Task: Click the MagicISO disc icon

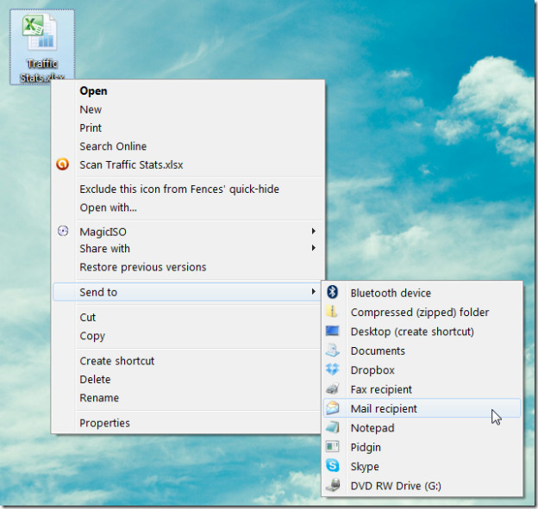Action: coord(63,231)
